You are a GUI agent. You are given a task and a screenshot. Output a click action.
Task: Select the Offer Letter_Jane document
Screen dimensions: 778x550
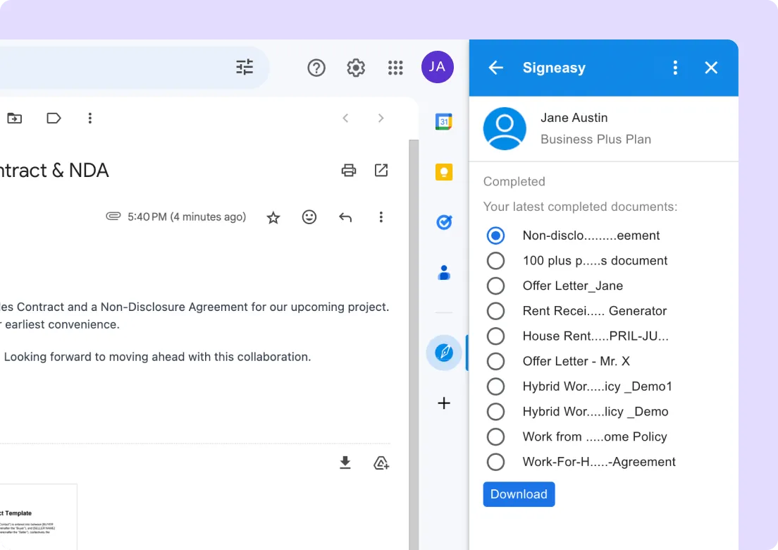pyautogui.click(x=495, y=286)
